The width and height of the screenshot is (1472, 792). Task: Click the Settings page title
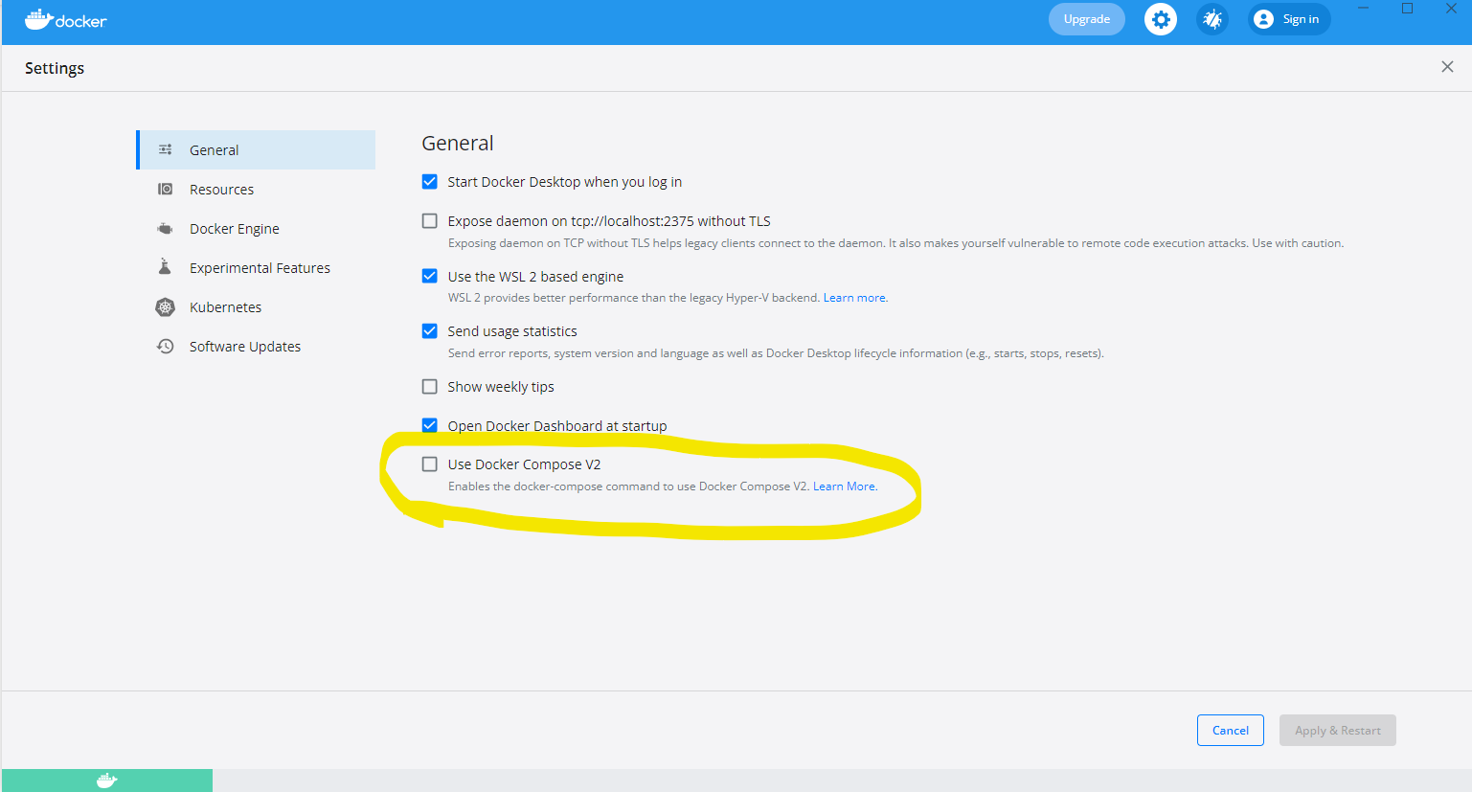click(x=55, y=68)
